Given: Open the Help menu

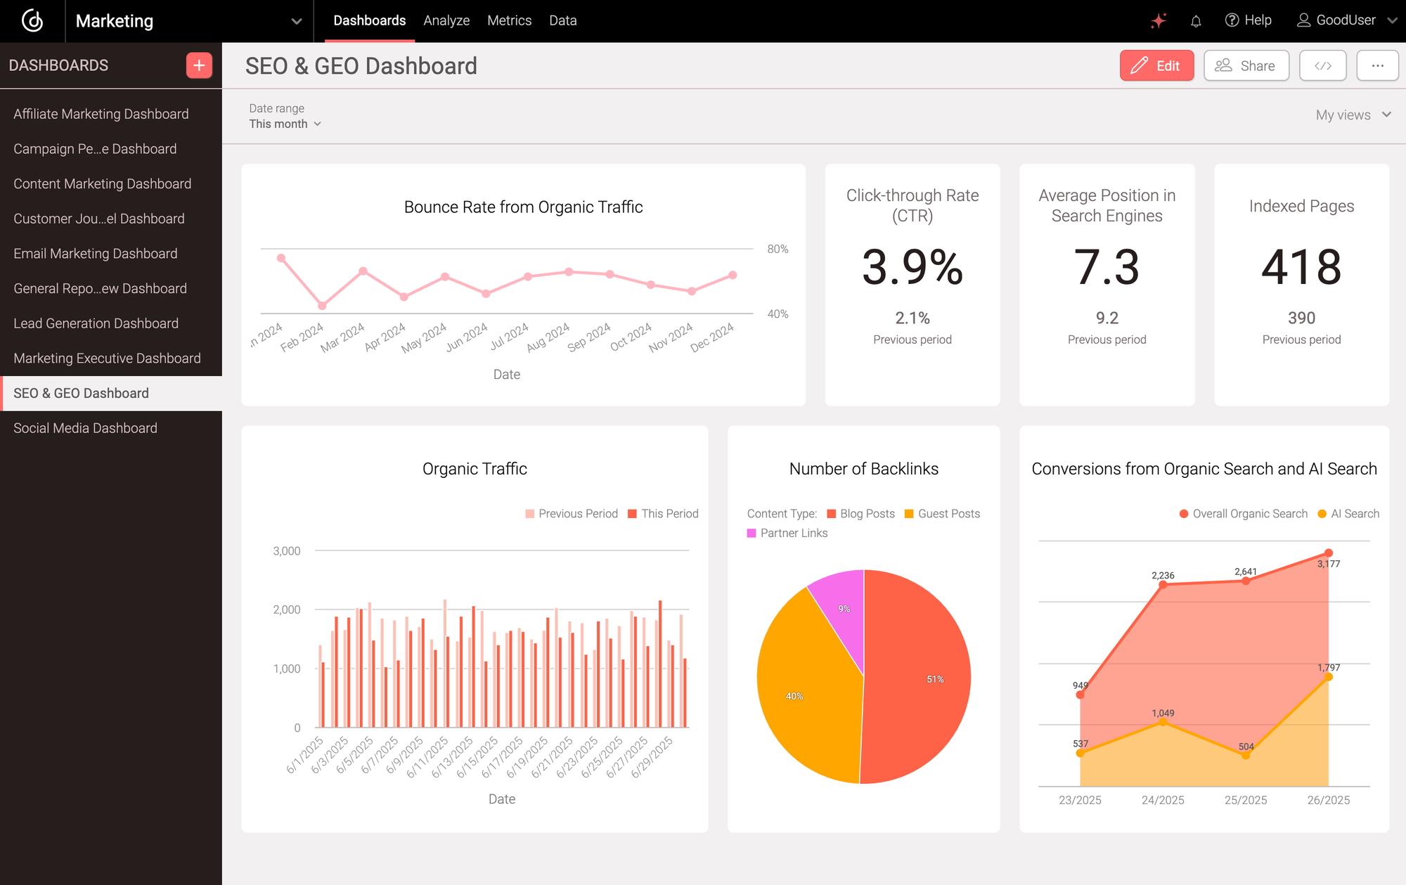Looking at the screenshot, I should pyautogui.click(x=1248, y=20).
